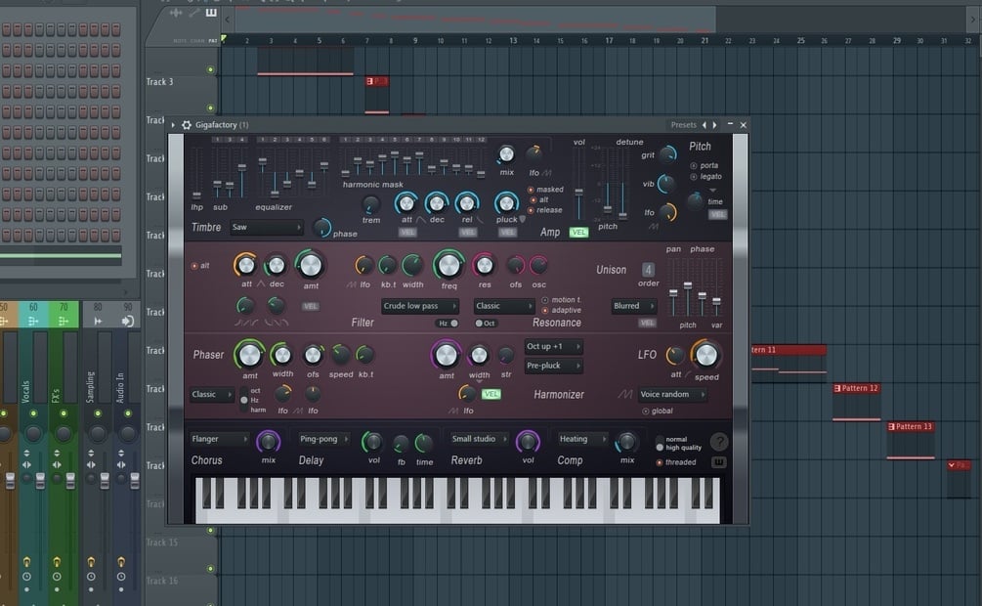Open the Unison Blurred dropdown

click(x=634, y=306)
